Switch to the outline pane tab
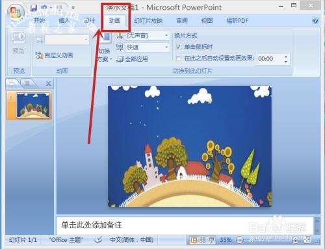Image resolution: width=325 pixels, height=249 pixels. [x=27, y=83]
